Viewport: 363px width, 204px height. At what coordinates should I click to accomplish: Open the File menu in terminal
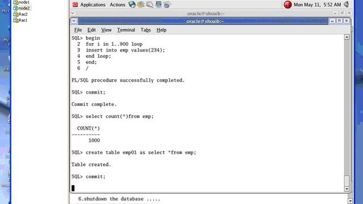tap(78, 30)
